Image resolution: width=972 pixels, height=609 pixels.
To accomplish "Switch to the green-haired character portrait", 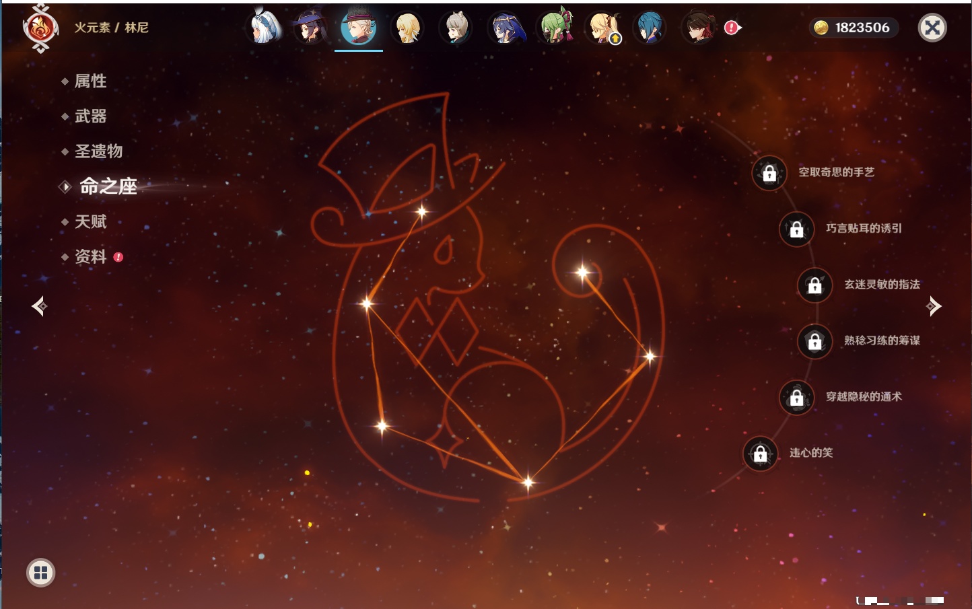I will (x=555, y=28).
